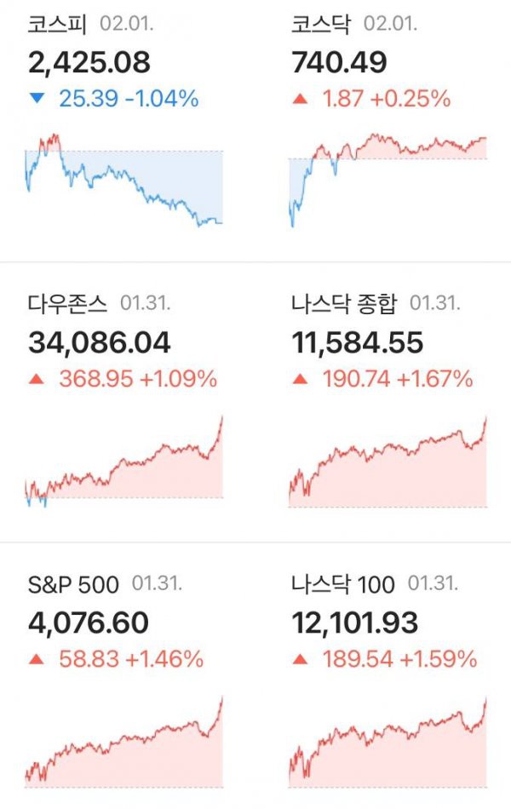
Task: Select the 코스닥 intraday chart
Action: [388, 181]
